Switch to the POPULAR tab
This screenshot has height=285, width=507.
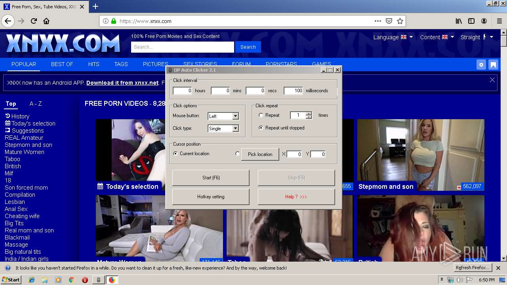pos(24,64)
